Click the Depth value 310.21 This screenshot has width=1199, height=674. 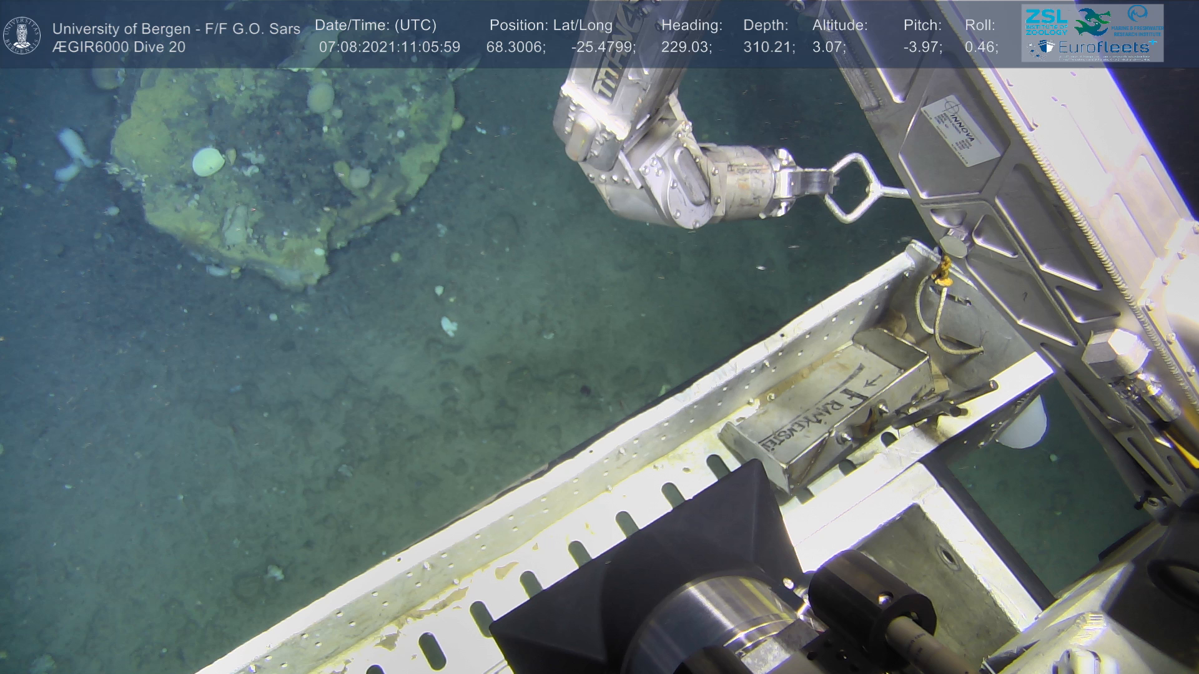tap(769, 47)
